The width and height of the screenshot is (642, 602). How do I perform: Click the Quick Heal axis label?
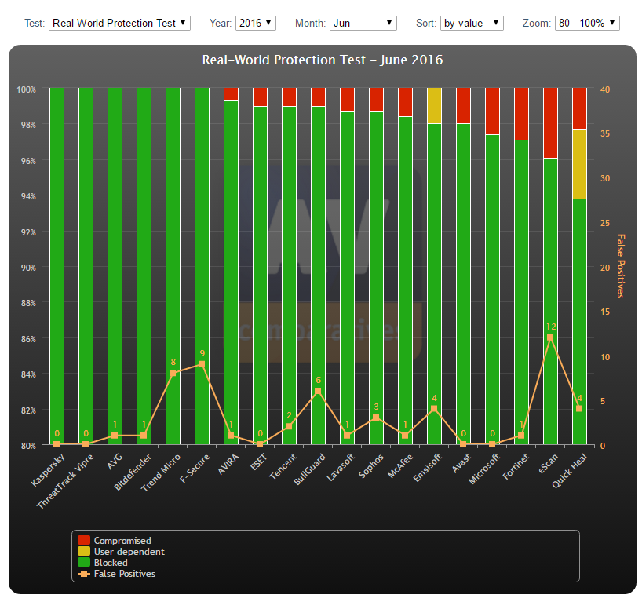point(570,471)
